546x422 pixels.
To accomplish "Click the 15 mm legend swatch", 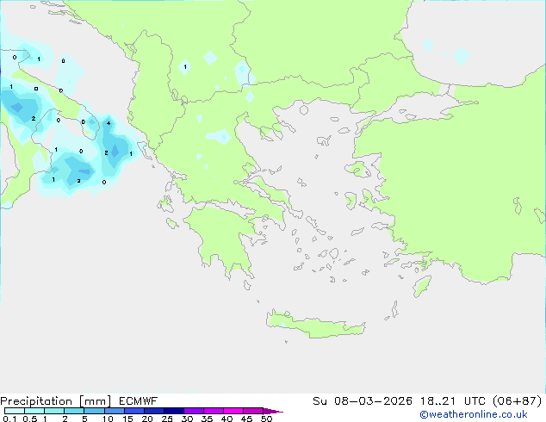I will click(x=134, y=411).
